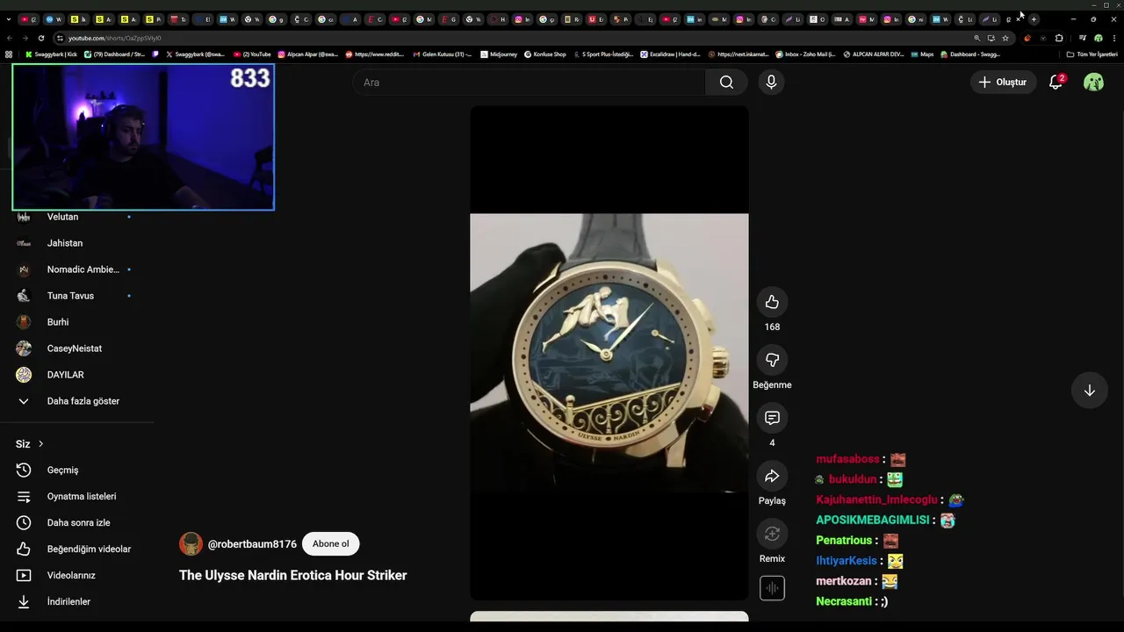Click the zoom magnifier in the address bar
This screenshot has width=1124, height=632.
pyautogui.click(x=976, y=38)
